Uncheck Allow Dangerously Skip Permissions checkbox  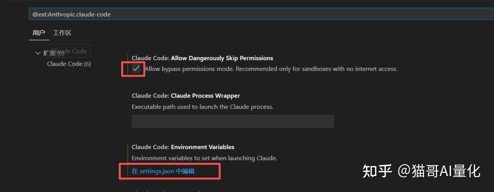pos(136,69)
